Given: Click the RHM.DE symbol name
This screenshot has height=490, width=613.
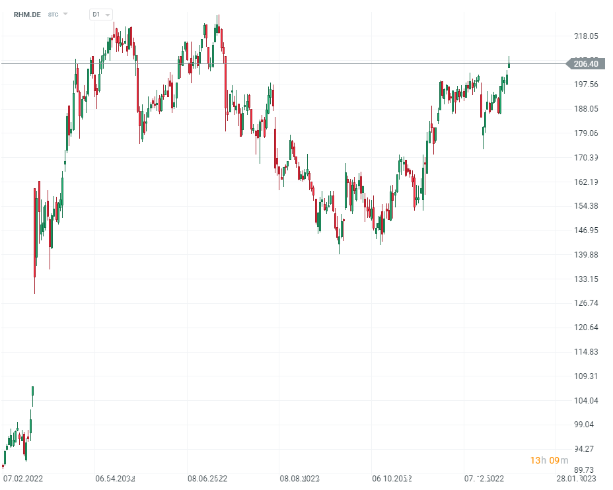Looking at the screenshot, I should point(27,14).
